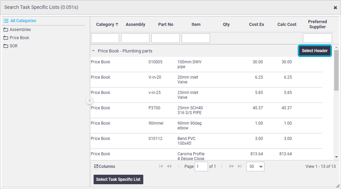Focus the Category filter field
Viewport: 341px width, 189px height.
[x=105, y=38]
